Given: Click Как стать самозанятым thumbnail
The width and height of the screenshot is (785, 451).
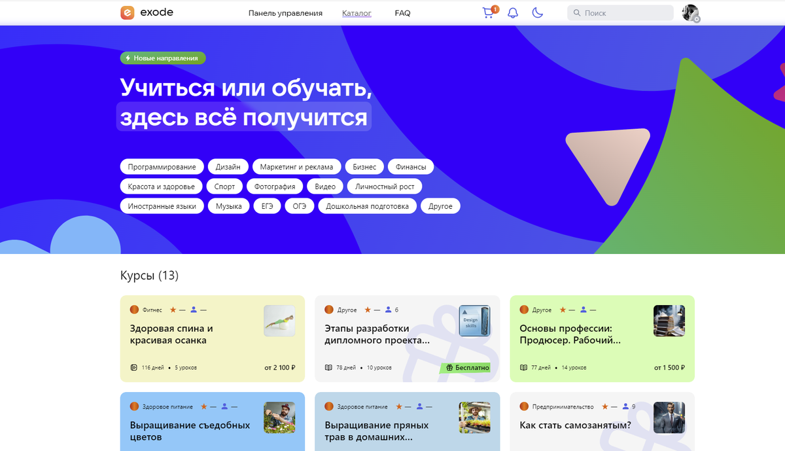Looking at the screenshot, I should coord(669,417).
